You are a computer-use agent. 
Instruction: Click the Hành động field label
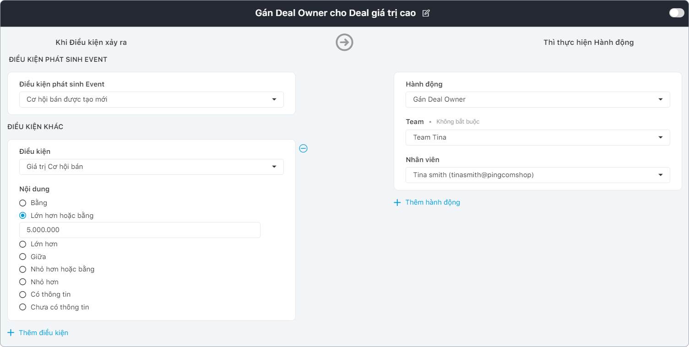pyautogui.click(x=424, y=84)
